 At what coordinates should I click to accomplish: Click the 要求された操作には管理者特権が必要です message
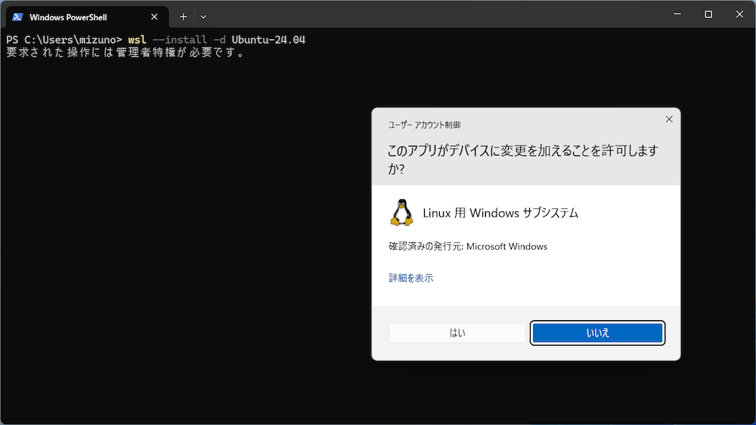(125, 52)
